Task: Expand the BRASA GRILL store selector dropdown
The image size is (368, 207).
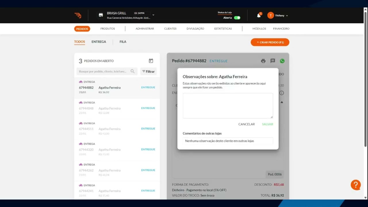Action: (x=153, y=15)
